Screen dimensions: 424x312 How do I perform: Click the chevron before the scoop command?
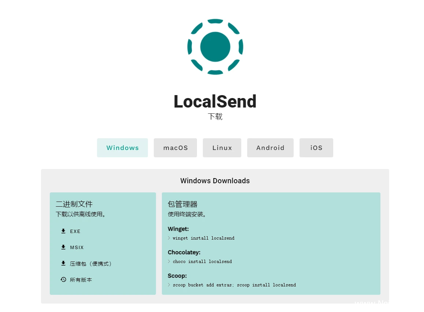(169, 285)
